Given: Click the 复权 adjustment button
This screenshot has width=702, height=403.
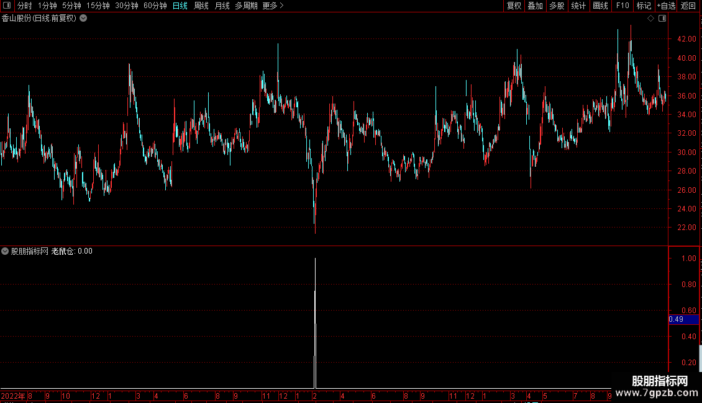Looking at the screenshot, I should [514, 6].
